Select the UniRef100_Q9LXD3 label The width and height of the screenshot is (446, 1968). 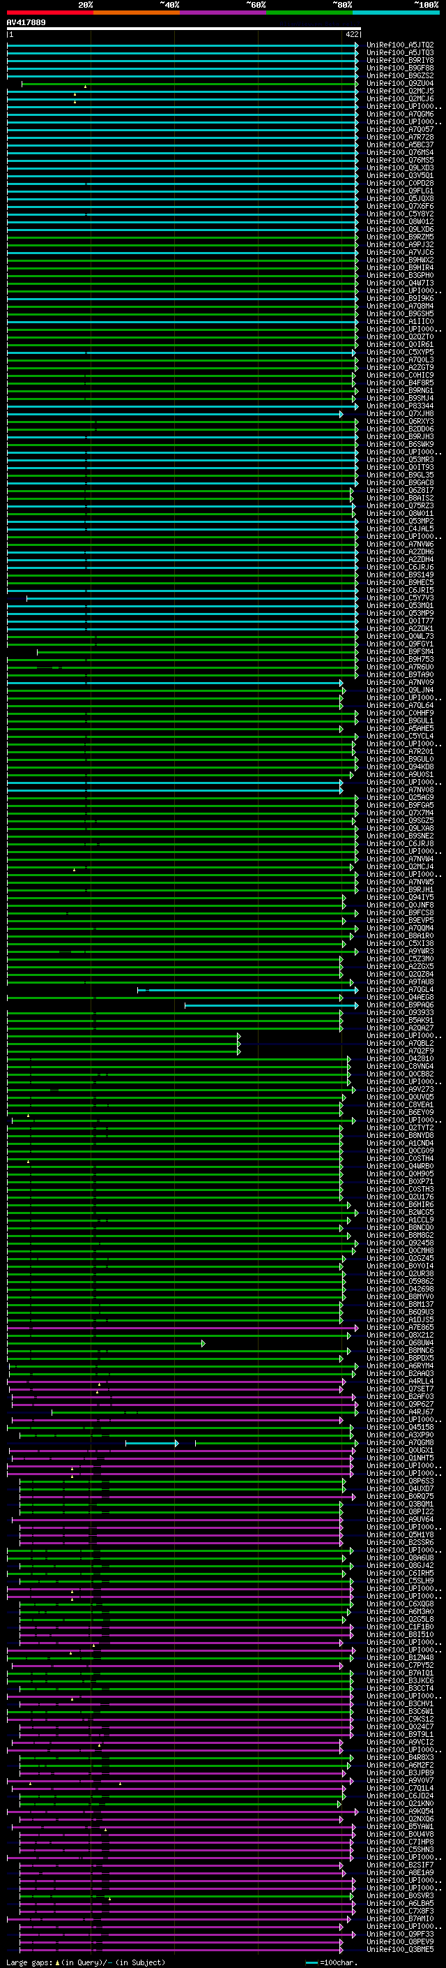[400, 168]
